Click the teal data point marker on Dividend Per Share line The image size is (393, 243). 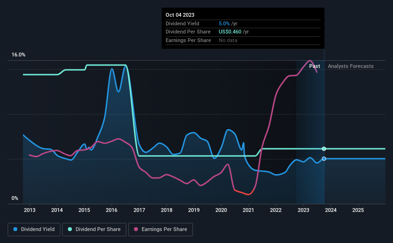coord(324,149)
